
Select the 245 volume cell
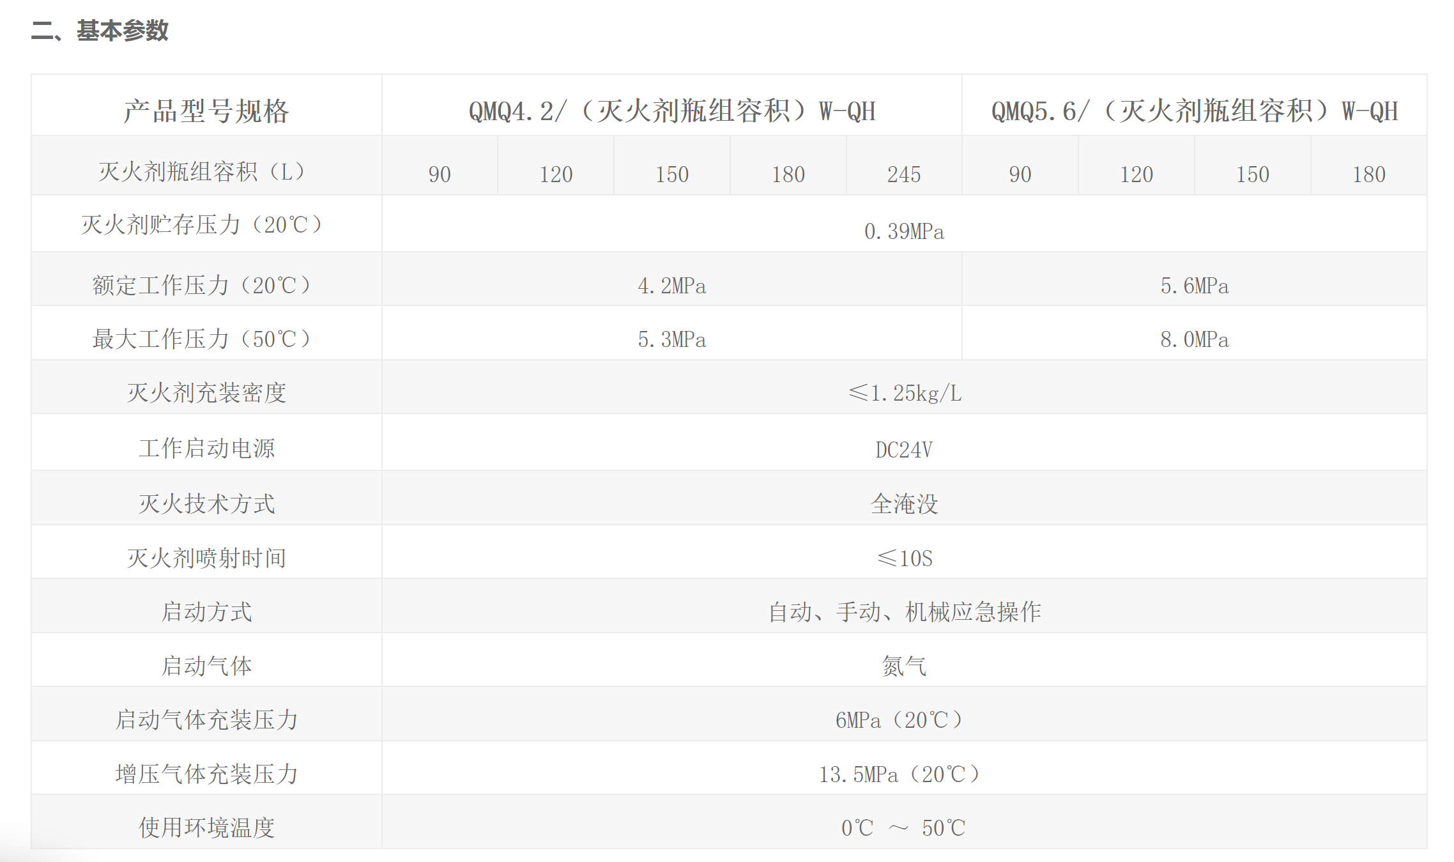coord(903,174)
